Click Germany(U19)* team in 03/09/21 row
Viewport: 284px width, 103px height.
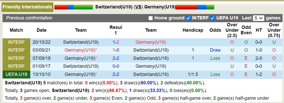[81, 50]
